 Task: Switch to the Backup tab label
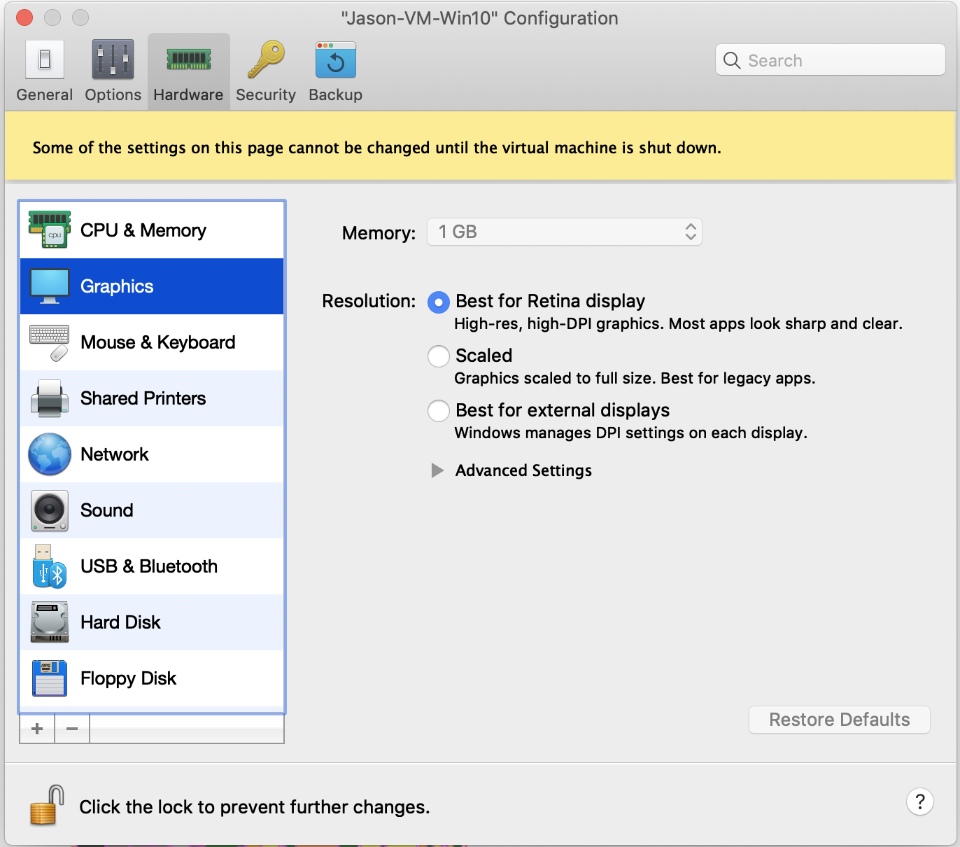click(x=336, y=94)
